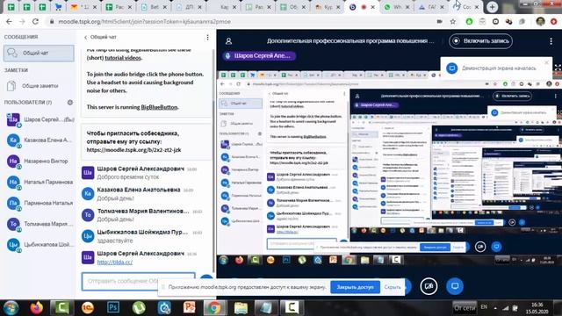
Task: Toggle the webcam share button
Action: point(429,286)
